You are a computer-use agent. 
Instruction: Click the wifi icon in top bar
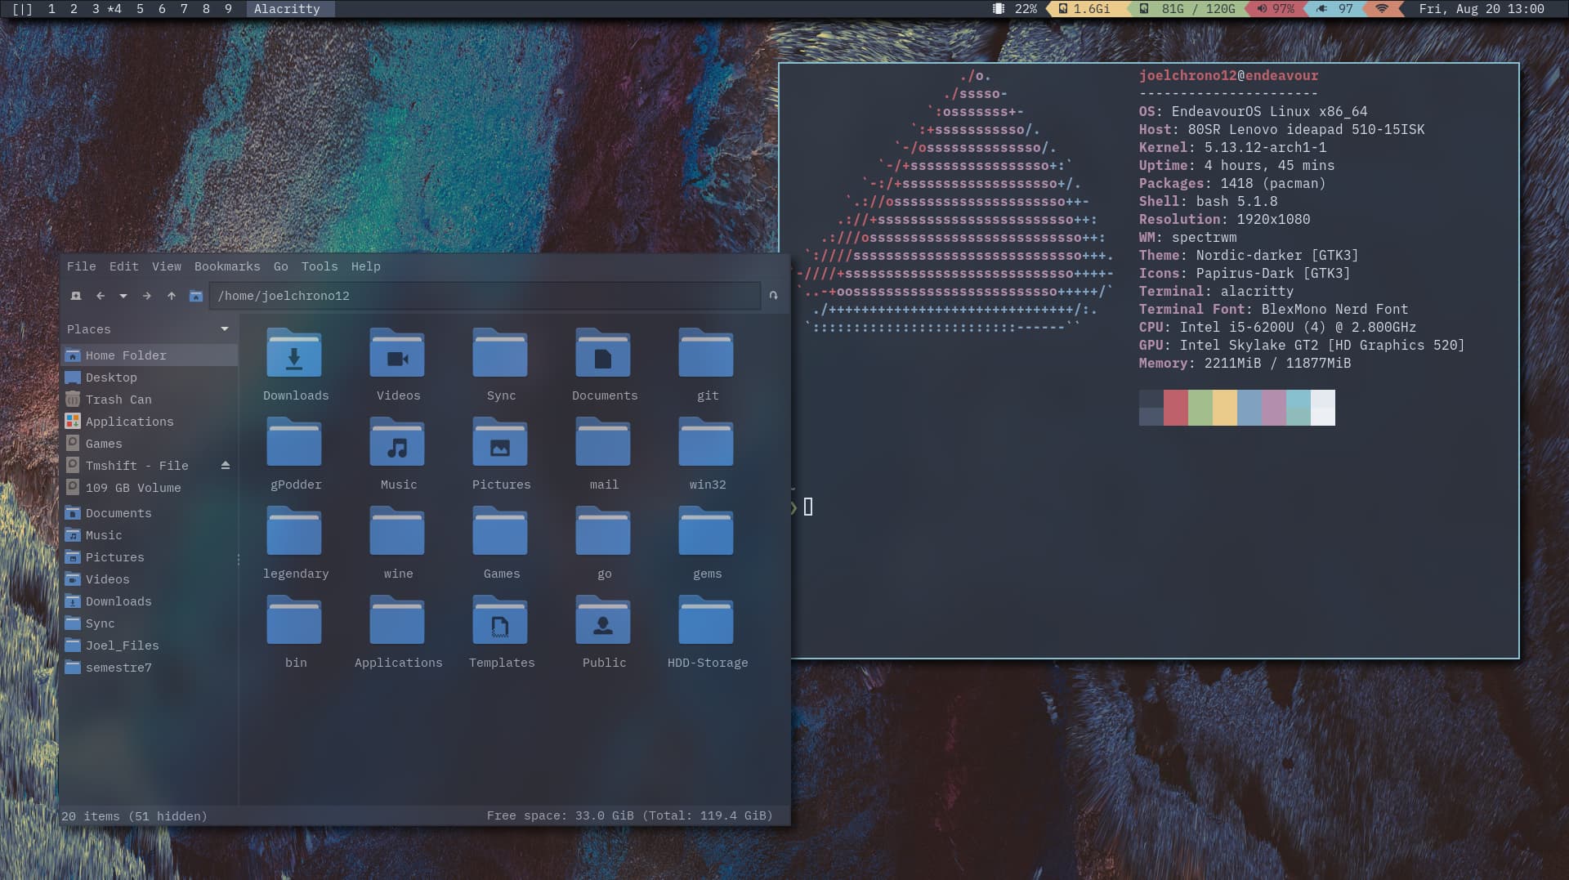point(1382,9)
